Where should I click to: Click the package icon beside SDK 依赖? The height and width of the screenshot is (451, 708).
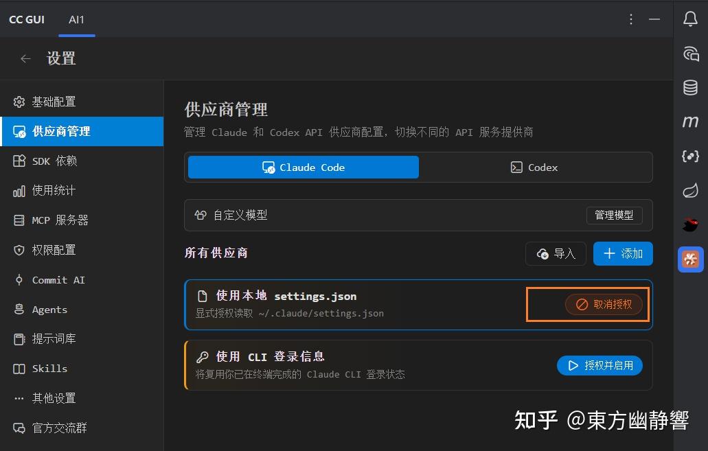click(x=19, y=161)
